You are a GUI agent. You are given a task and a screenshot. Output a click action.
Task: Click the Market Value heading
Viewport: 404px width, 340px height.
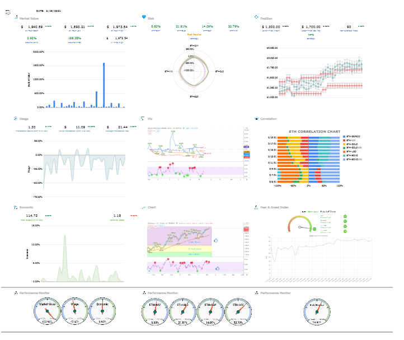point(29,18)
